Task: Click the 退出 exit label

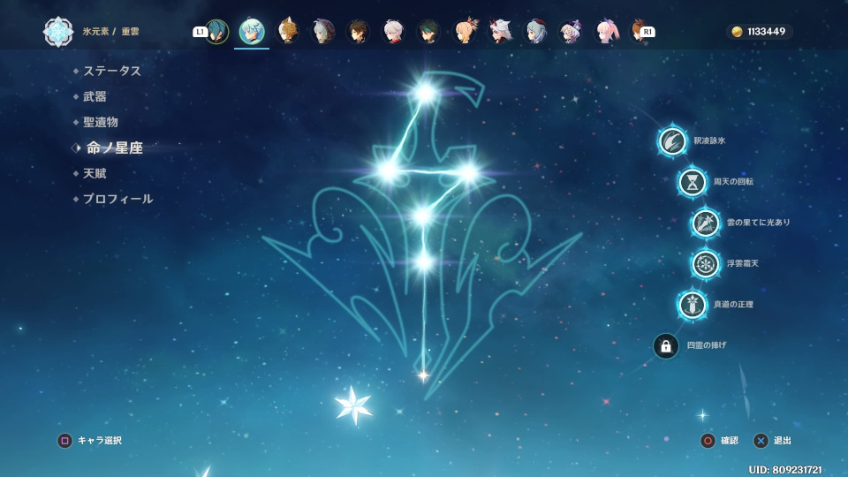Action: [x=783, y=441]
